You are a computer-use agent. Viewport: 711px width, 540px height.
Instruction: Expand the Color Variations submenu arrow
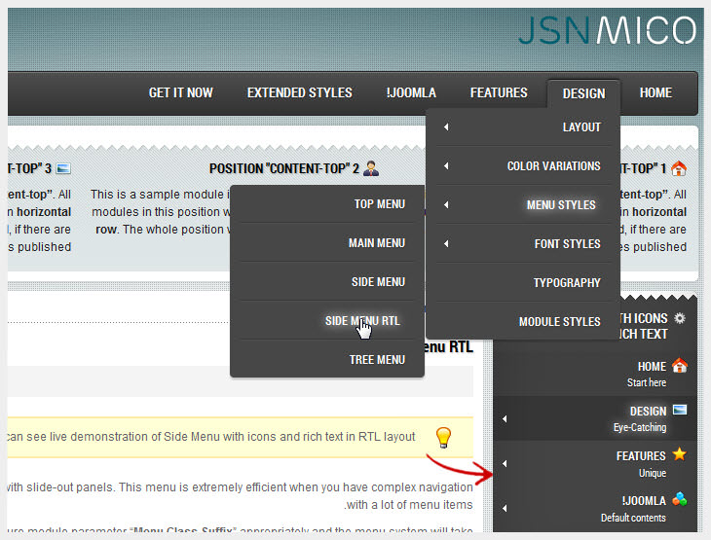[x=446, y=166]
